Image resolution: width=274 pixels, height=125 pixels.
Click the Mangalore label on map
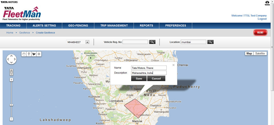pos(84,68)
